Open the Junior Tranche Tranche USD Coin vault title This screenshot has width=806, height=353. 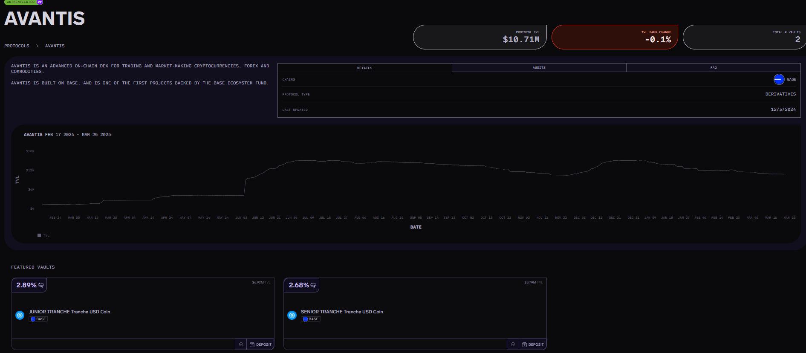coord(69,312)
